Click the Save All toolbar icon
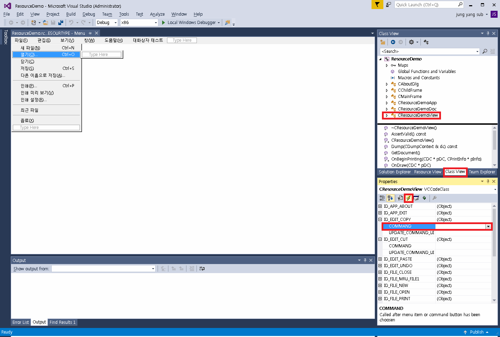 61,23
